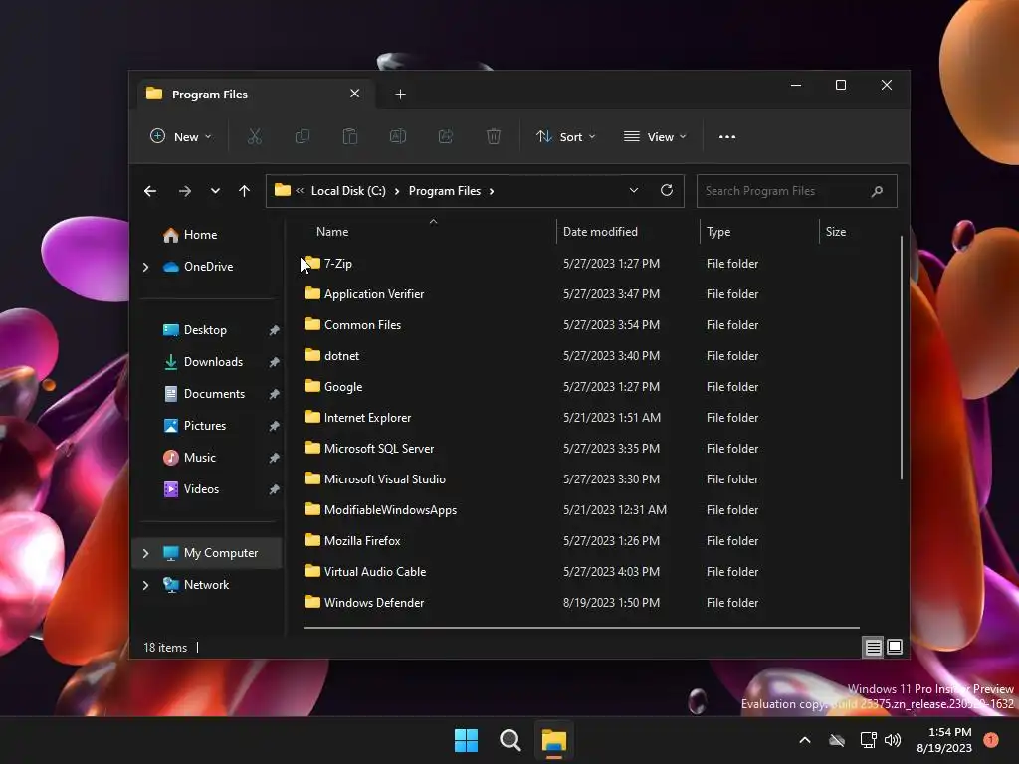Click Local Disk (C:) breadcrumb

coord(348,191)
